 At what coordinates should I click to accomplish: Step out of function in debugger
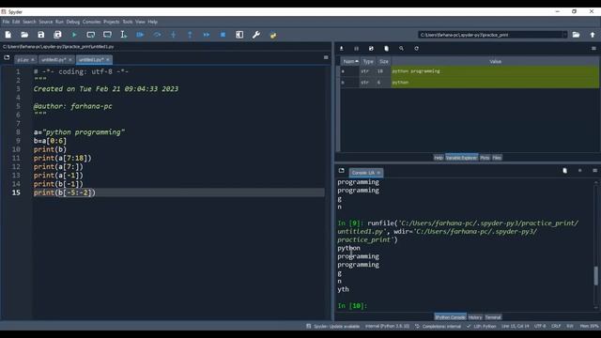[x=190, y=35]
